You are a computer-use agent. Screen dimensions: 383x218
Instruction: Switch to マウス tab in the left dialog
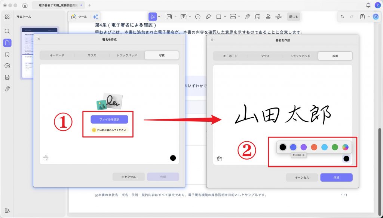[92, 55]
